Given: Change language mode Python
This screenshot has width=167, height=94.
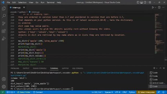Looking at the screenshot, I should [132, 92].
